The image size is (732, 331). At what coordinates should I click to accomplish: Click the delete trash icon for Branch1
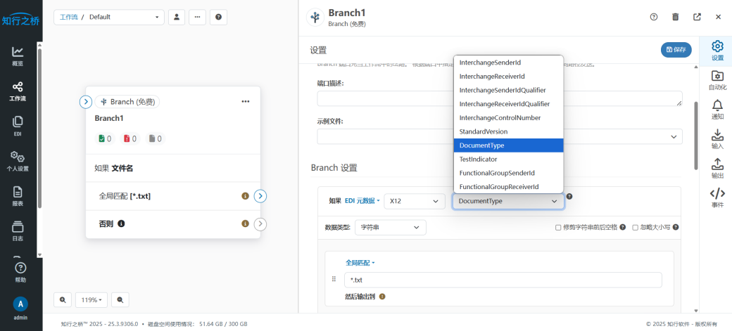click(676, 17)
